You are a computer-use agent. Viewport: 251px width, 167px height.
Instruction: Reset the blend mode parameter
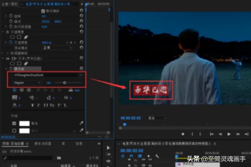81,47
